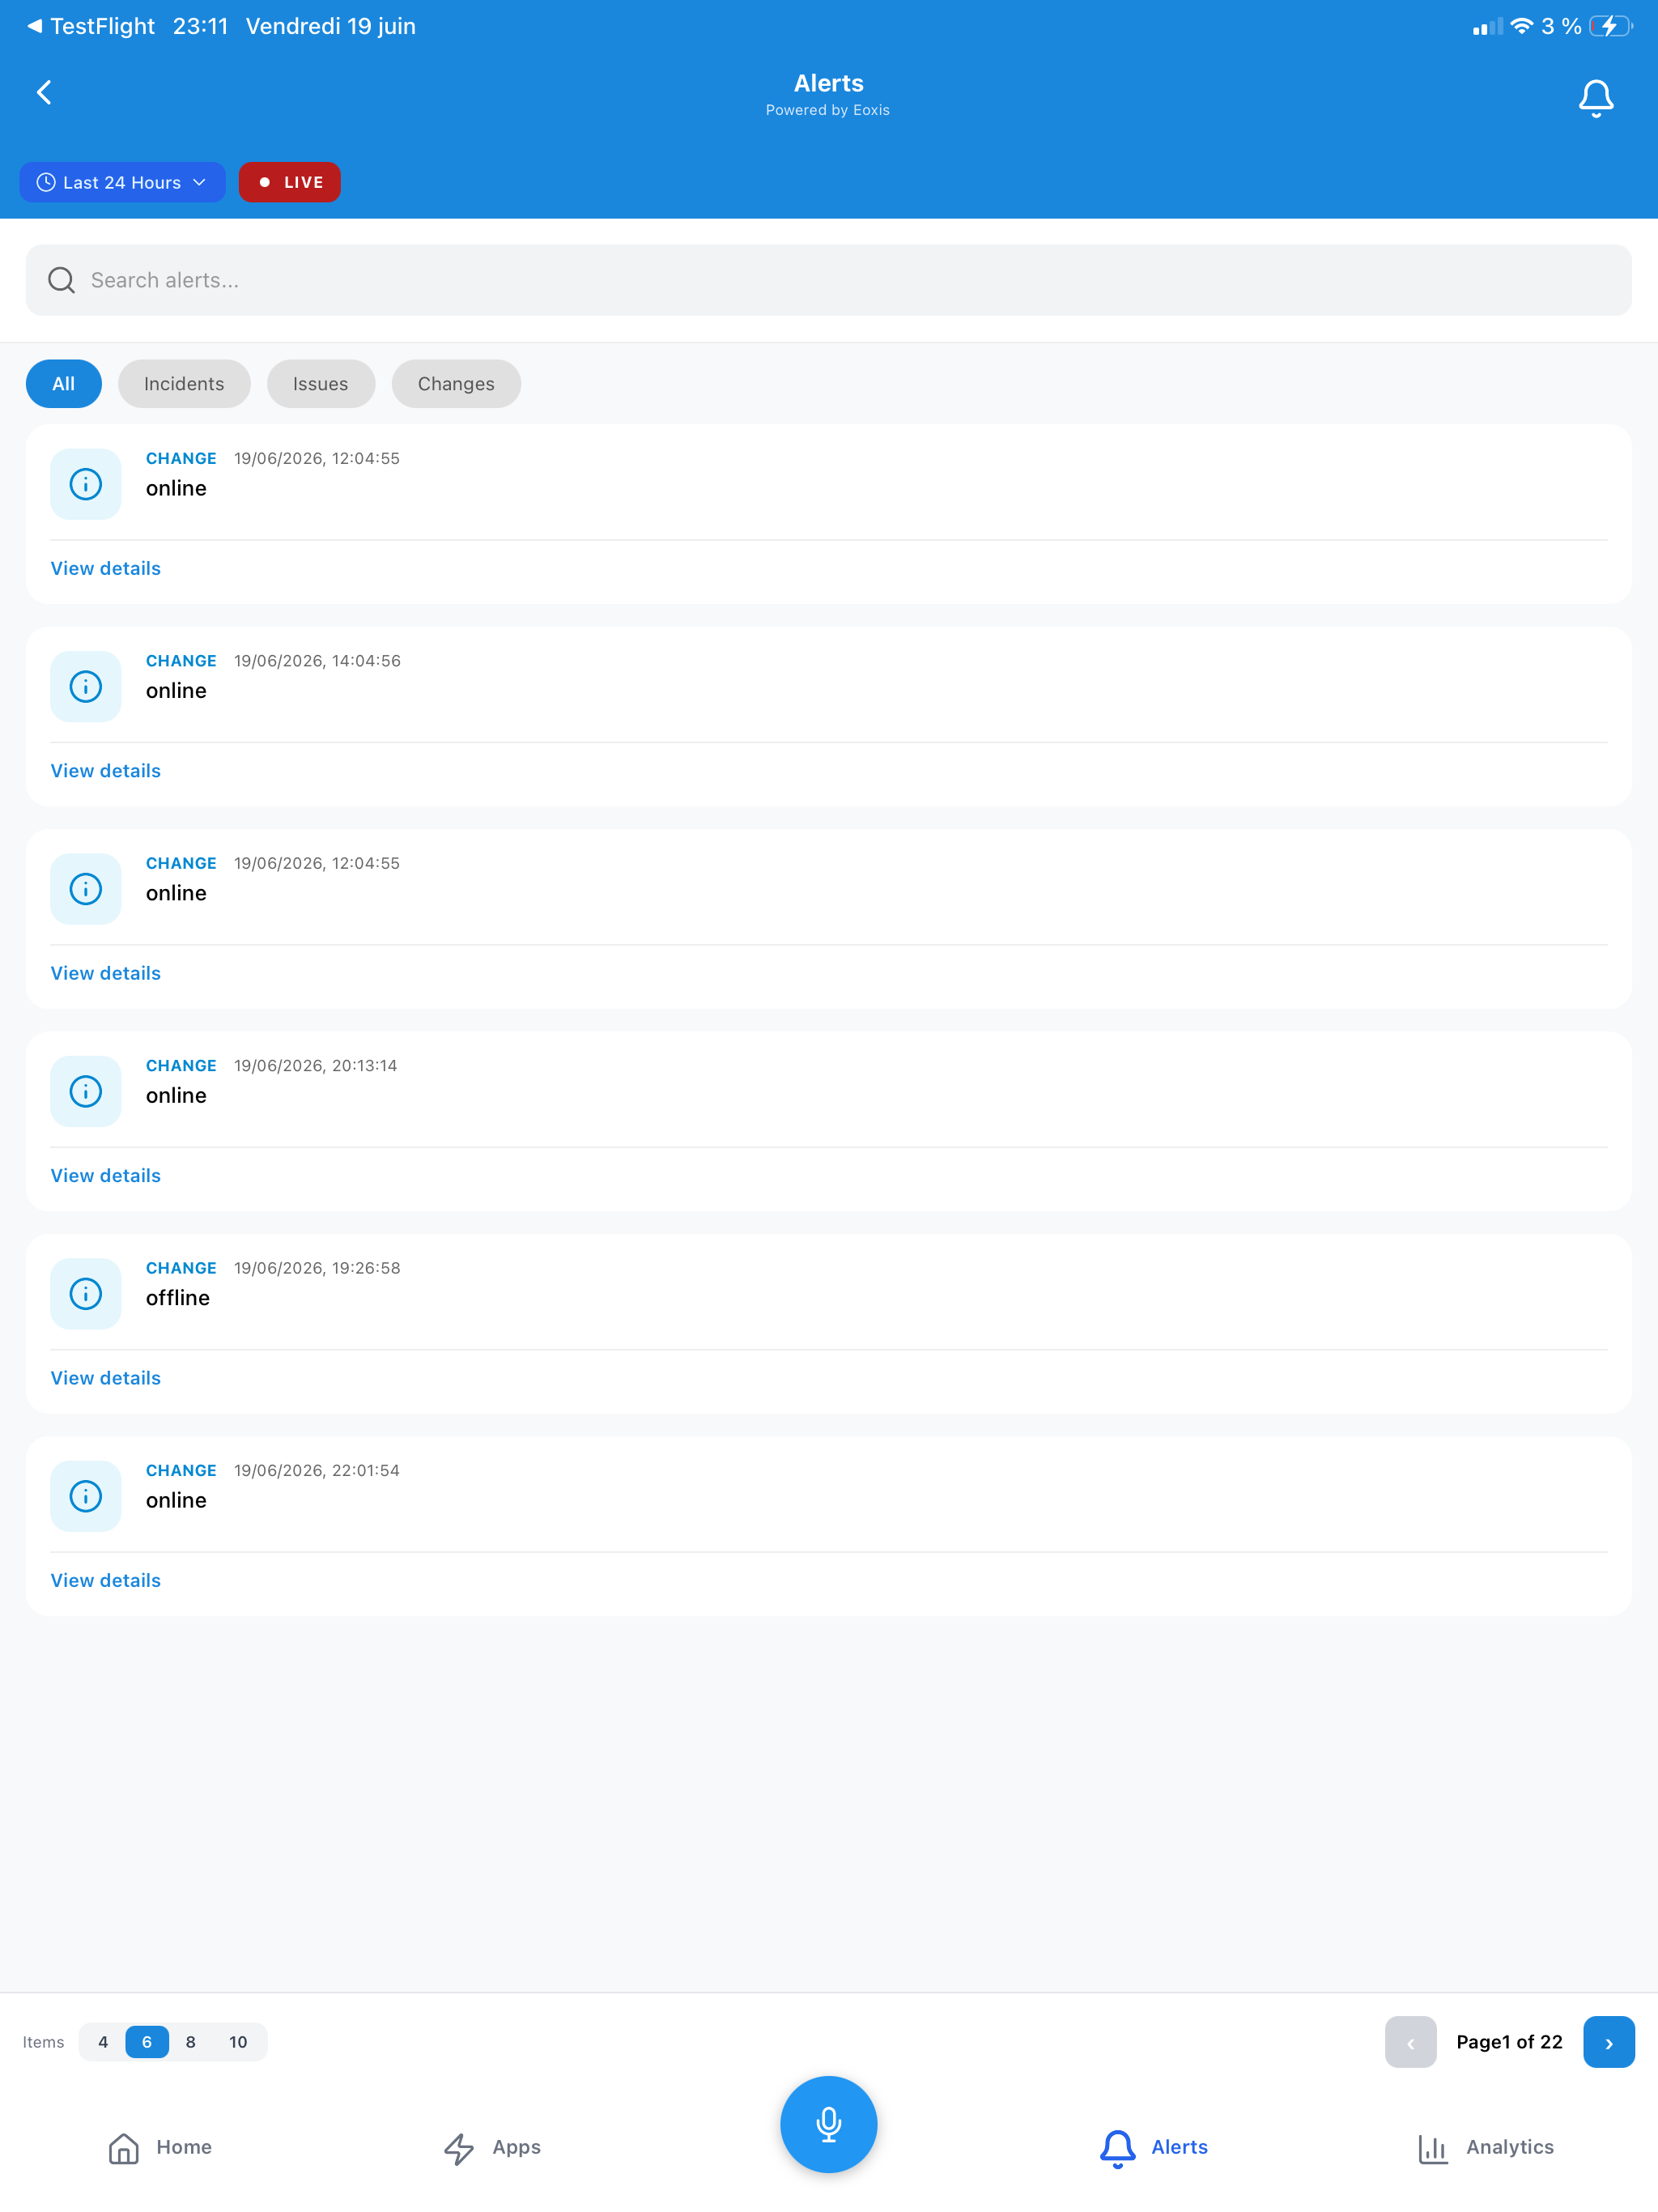Viewport: 1658px width, 2212px height.
Task: Click timestamp 19/06/2026, 22:01:54
Action: [x=317, y=1470]
